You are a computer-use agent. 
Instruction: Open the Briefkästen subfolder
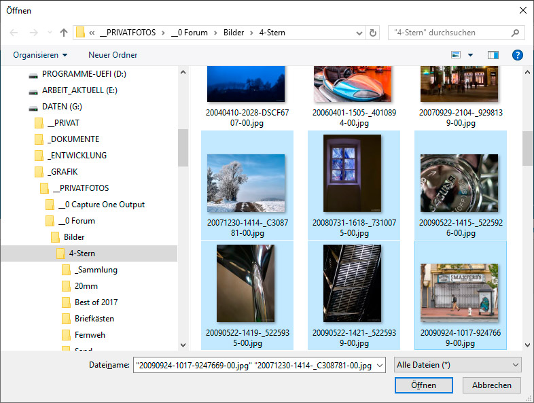point(94,319)
